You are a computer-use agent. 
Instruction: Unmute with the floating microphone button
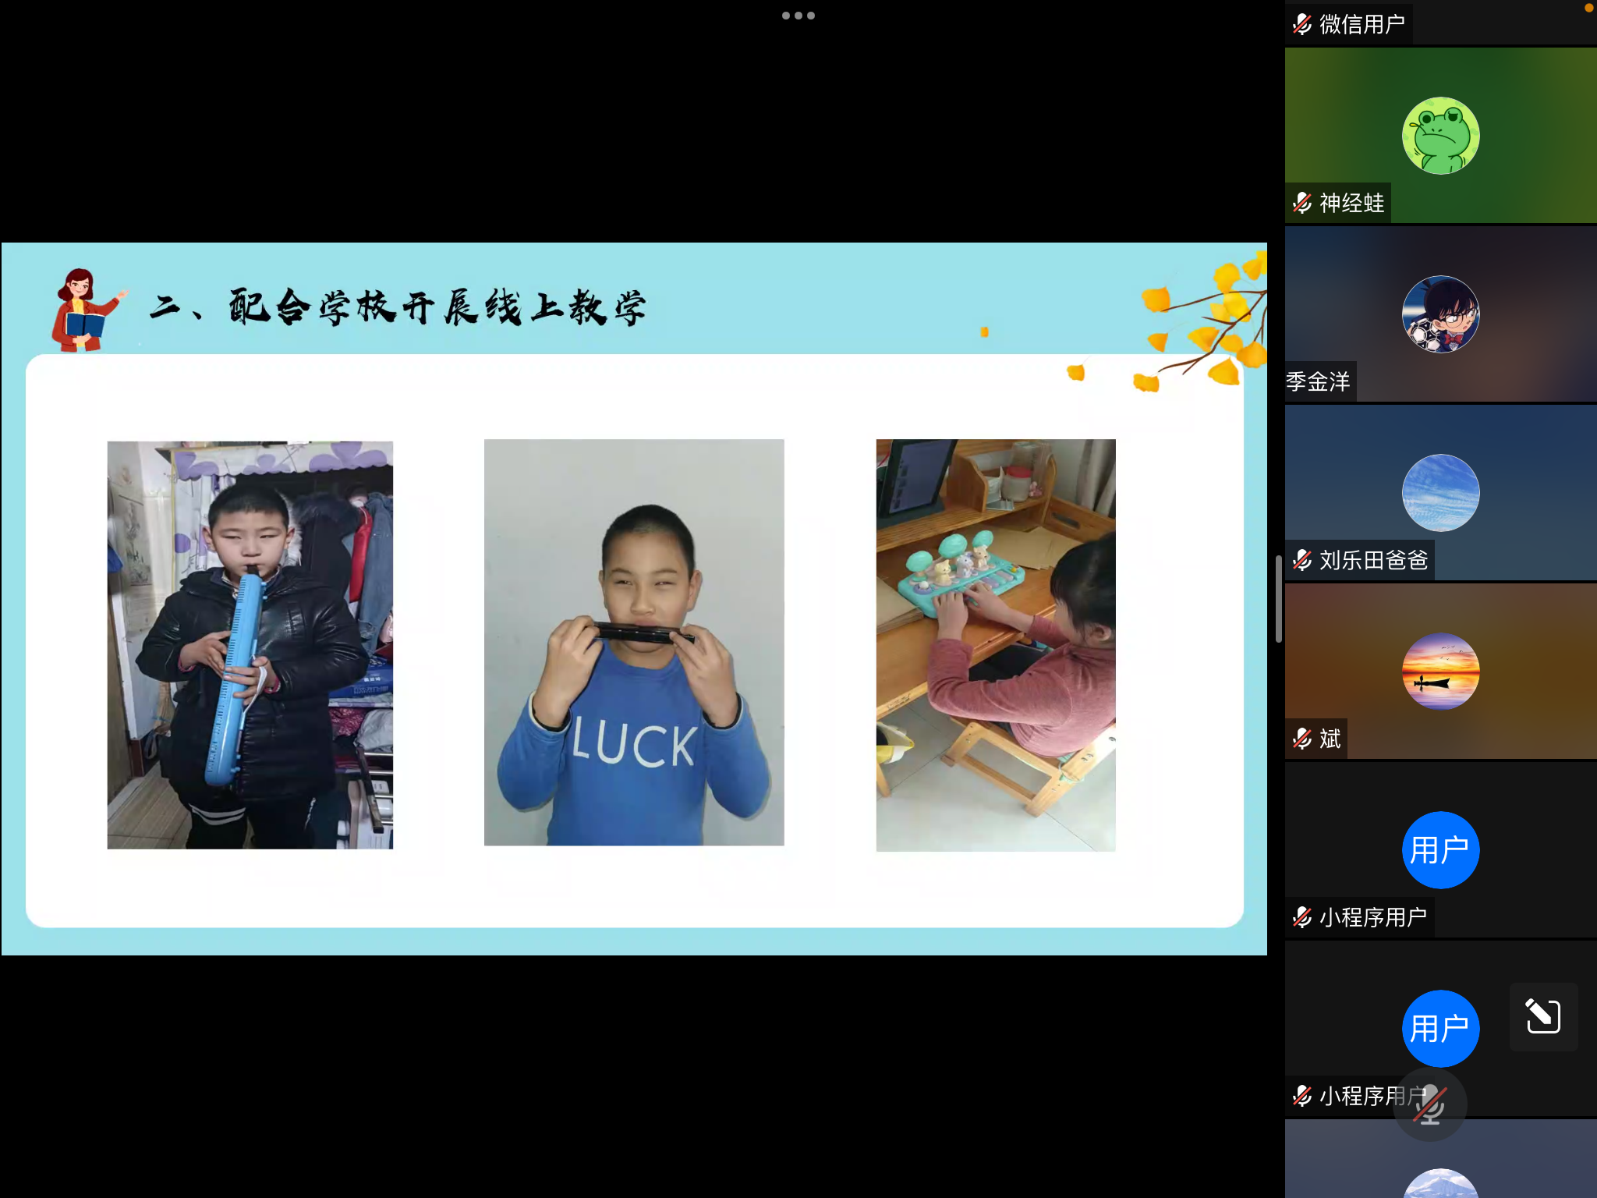[1429, 1104]
